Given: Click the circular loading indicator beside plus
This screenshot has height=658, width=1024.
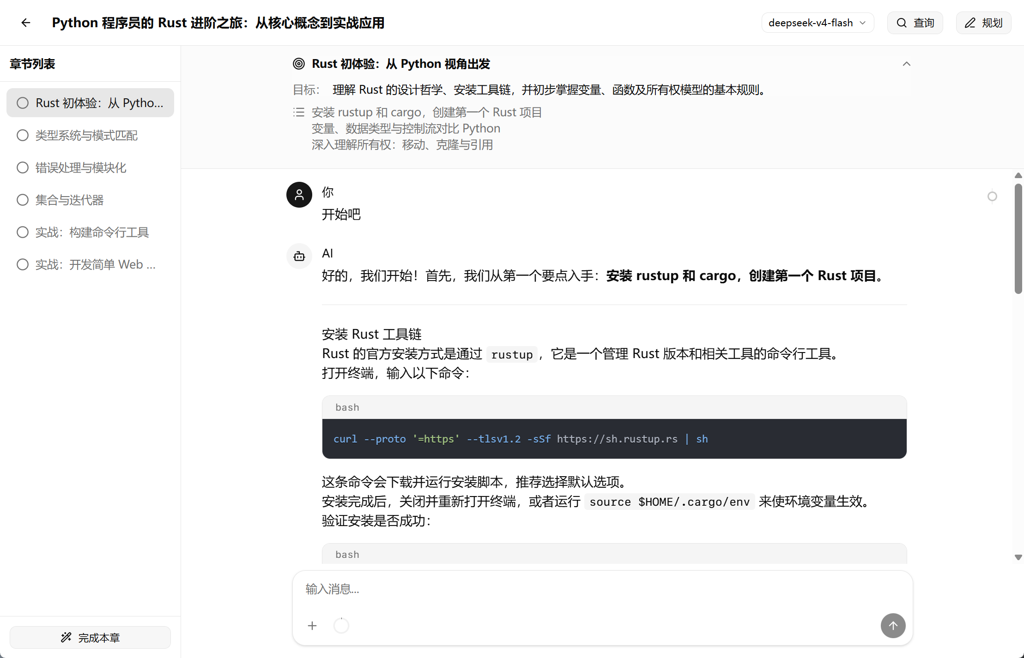Looking at the screenshot, I should (341, 626).
